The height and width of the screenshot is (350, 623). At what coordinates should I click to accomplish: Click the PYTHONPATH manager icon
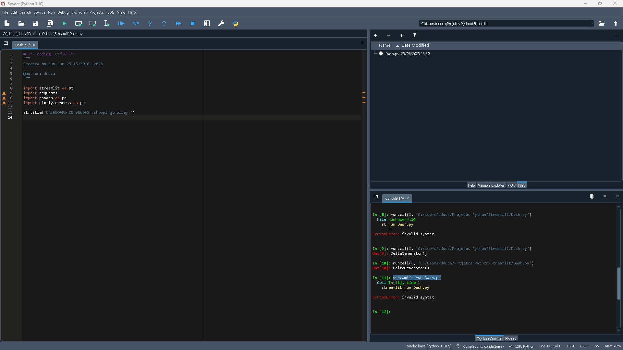[235, 24]
